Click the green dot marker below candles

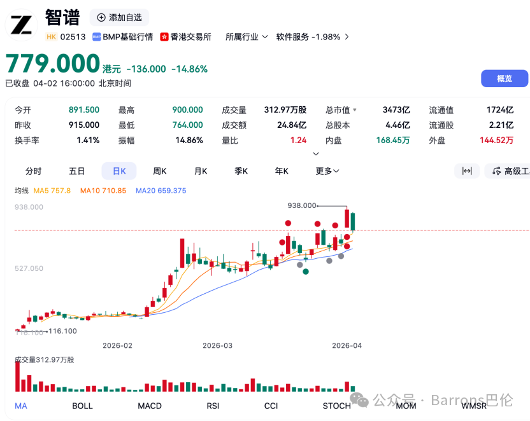pos(306,272)
